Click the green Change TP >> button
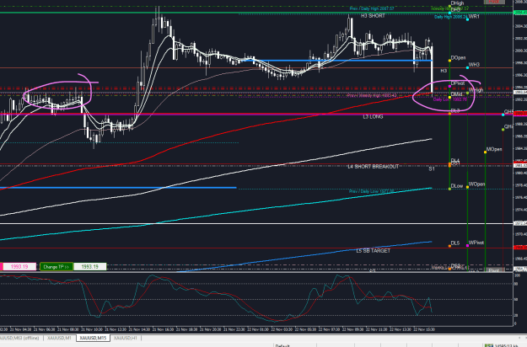 point(56,267)
